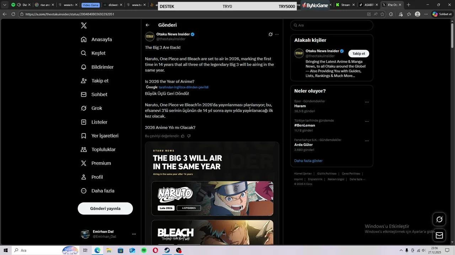Rate the translation thumbs up
The width and height of the screenshot is (455, 255).
click(x=183, y=136)
